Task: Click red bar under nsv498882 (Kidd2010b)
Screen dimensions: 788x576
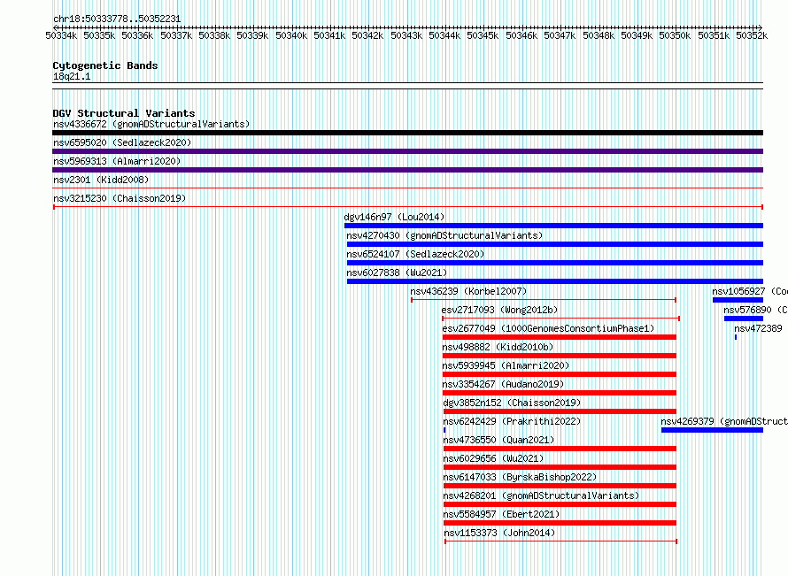Action: point(560,356)
